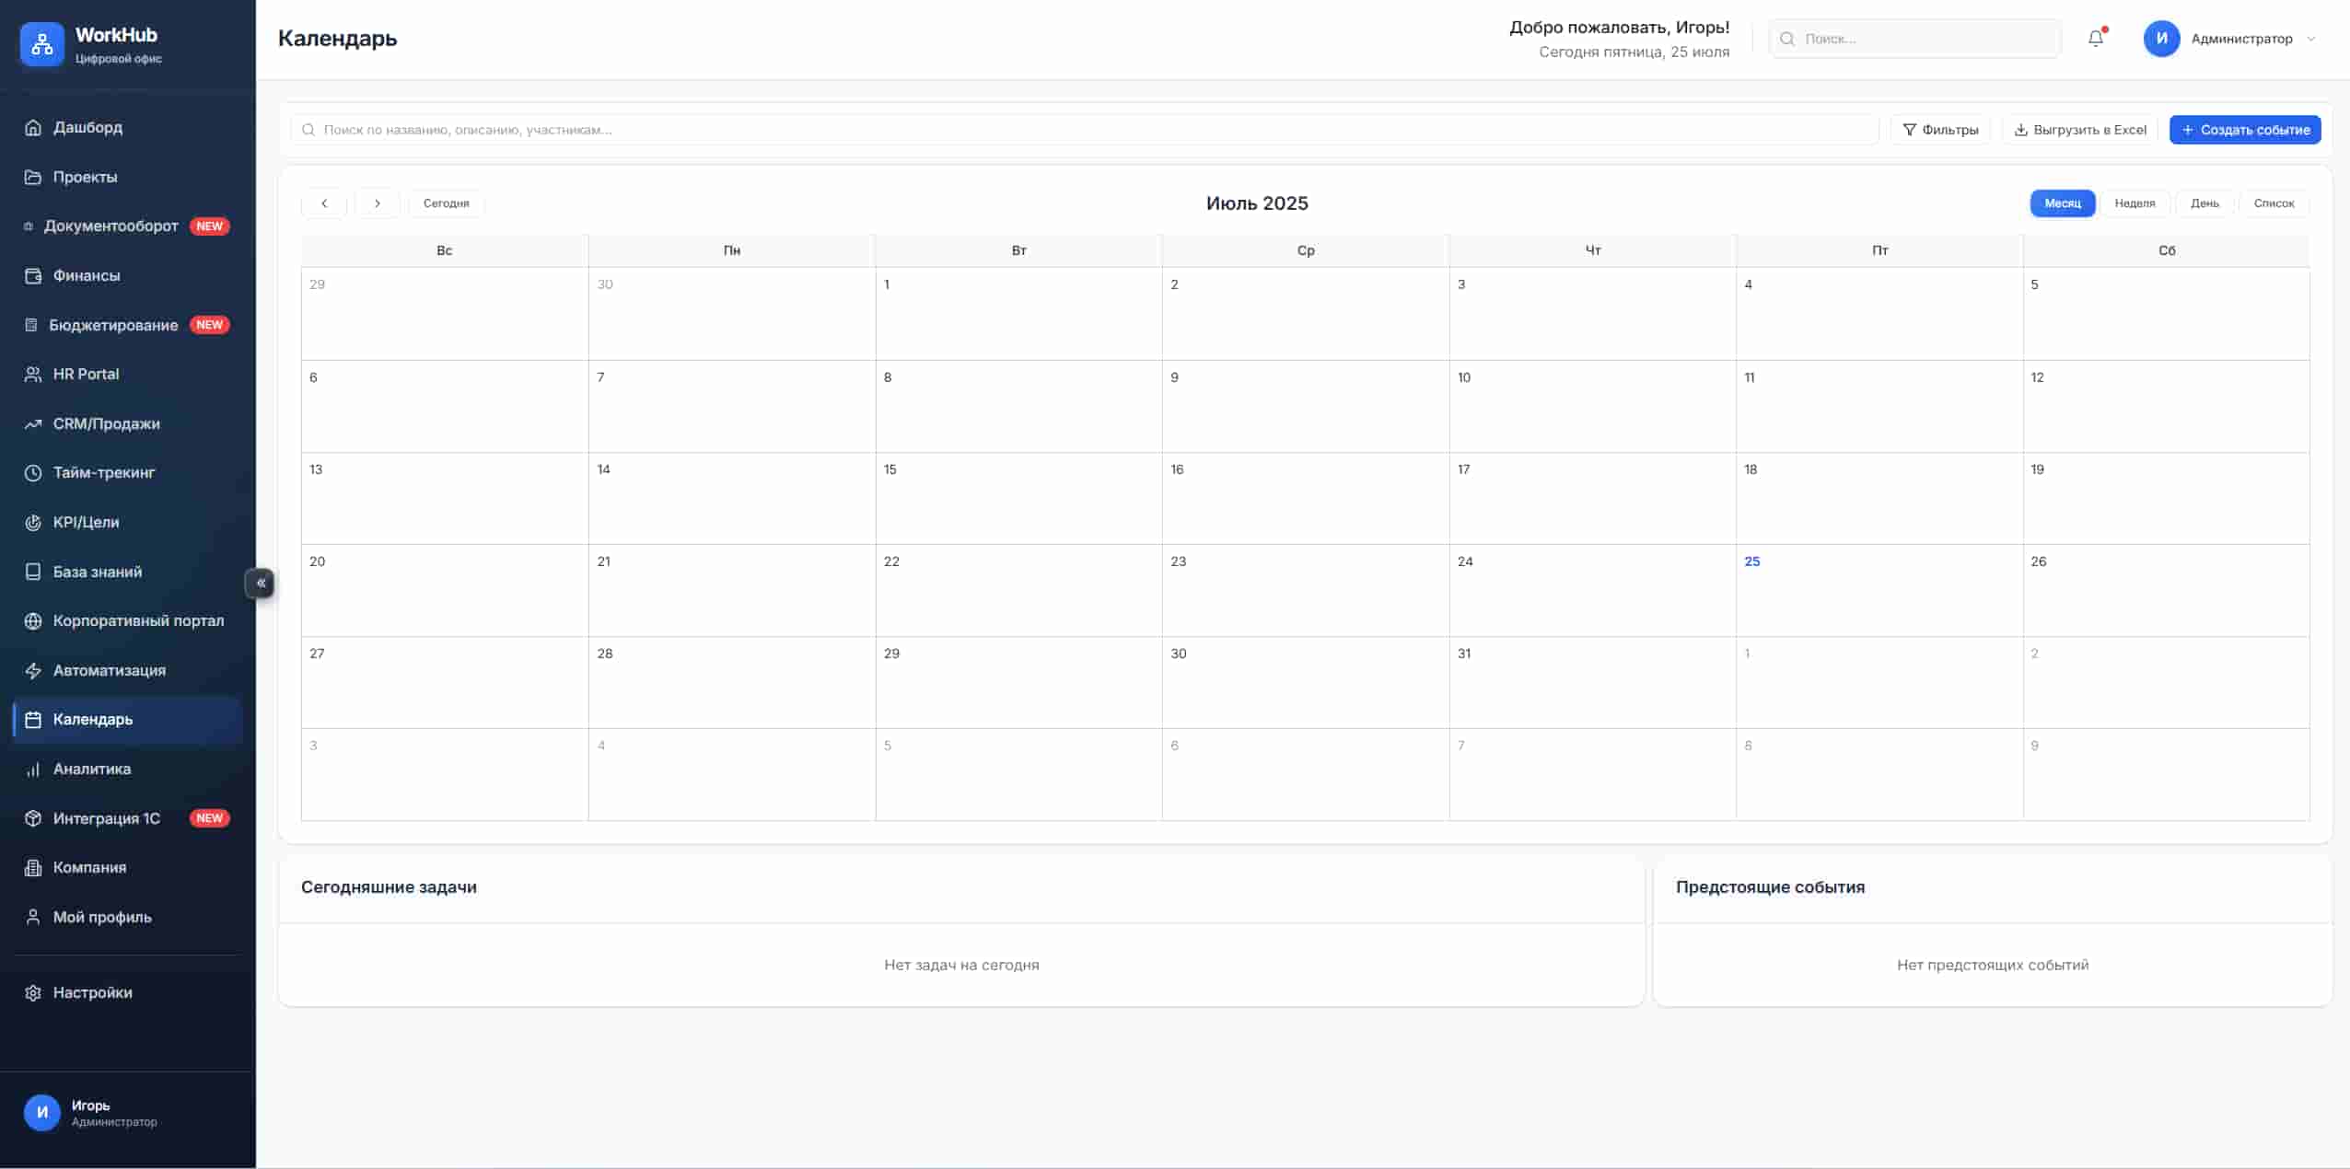
Task: Go to Автоматизация in sidebar
Action: click(x=109, y=670)
